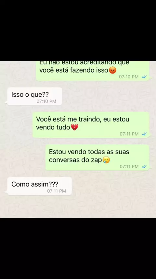The width and height of the screenshot is (156, 279).
Task: Click the black area above the chat
Action: [x=78, y=30]
